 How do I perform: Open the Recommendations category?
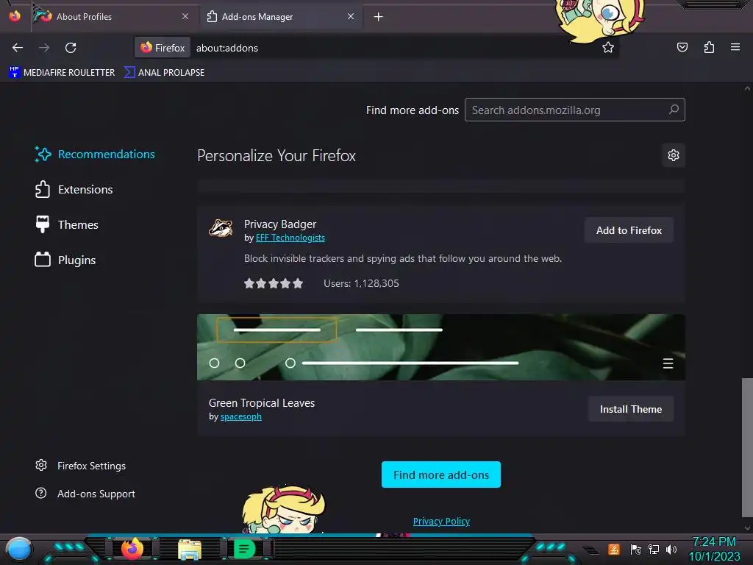pos(95,154)
